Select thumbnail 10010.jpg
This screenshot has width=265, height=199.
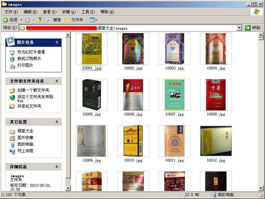[133, 141]
